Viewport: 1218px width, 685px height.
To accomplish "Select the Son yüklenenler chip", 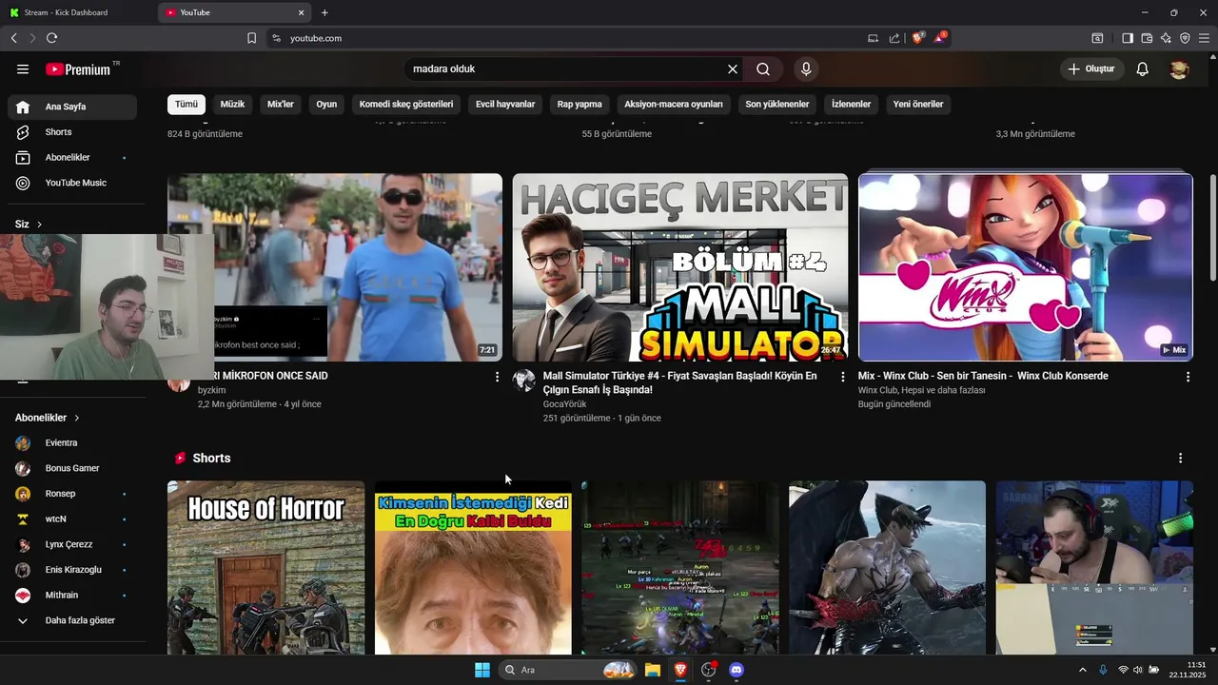I will 777,104.
